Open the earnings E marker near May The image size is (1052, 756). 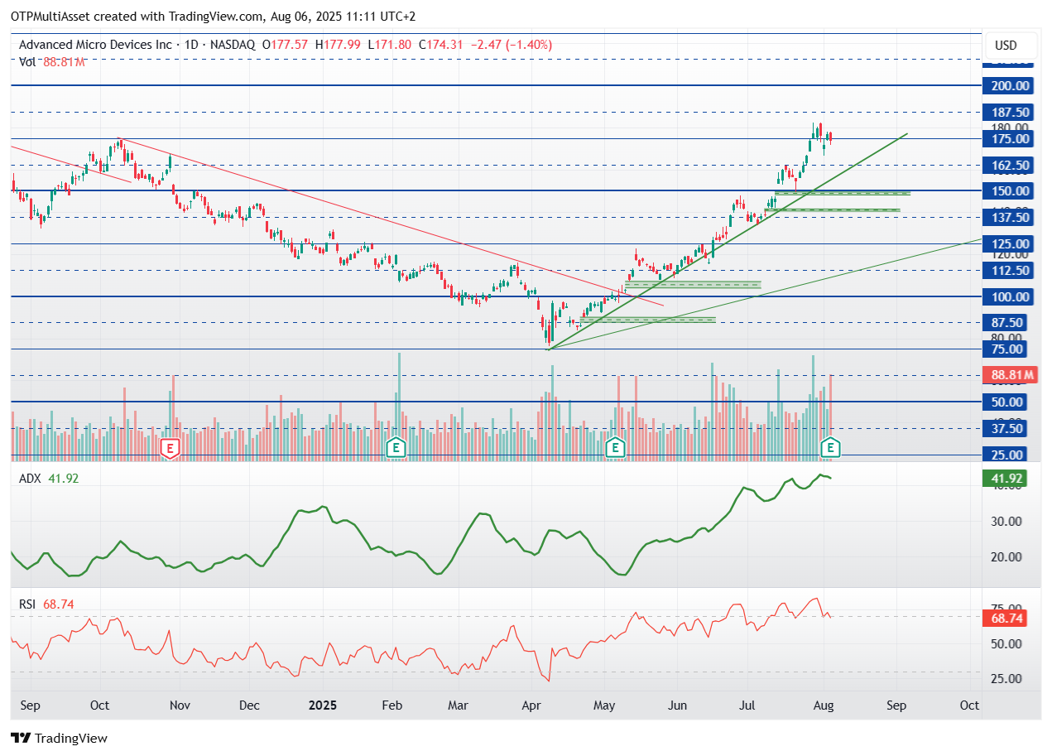point(614,449)
